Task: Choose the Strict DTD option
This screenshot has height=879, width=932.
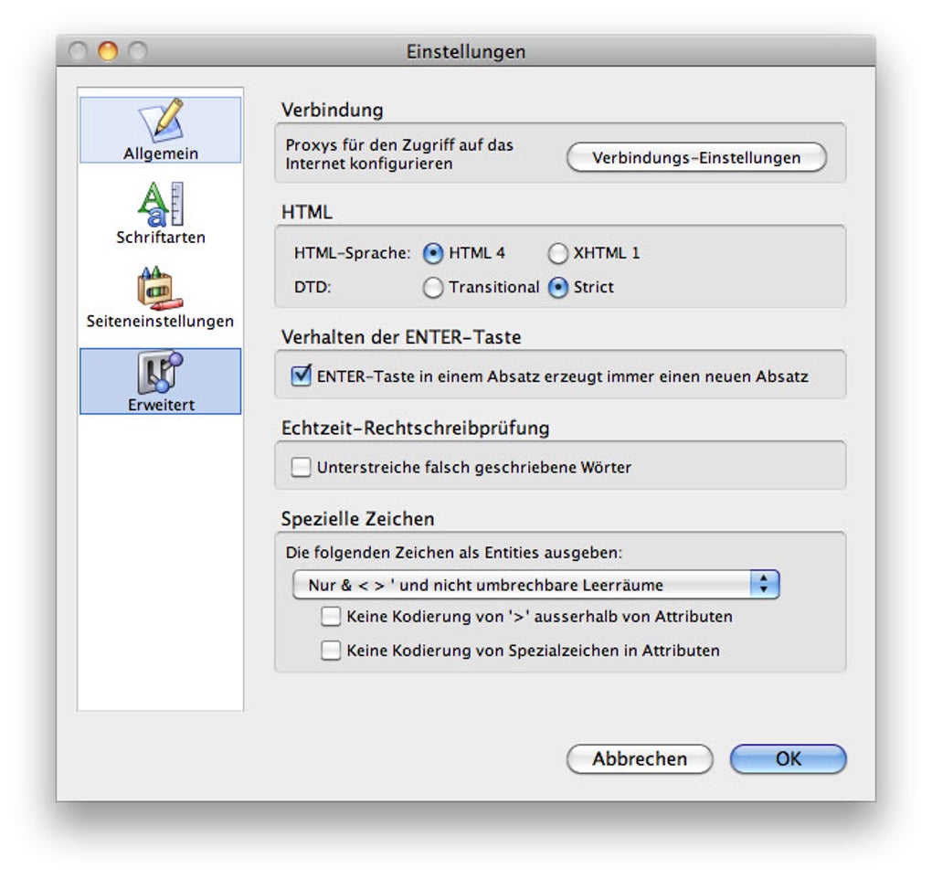Action: click(557, 288)
